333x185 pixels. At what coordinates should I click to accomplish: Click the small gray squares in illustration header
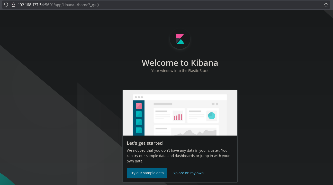215,104
